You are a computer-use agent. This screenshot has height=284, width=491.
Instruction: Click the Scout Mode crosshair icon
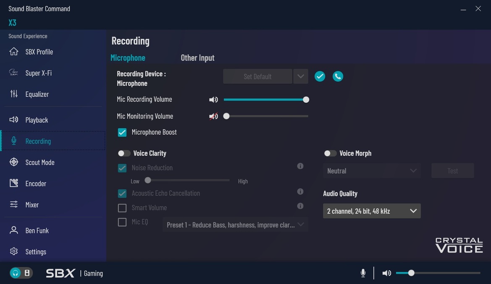click(14, 162)
